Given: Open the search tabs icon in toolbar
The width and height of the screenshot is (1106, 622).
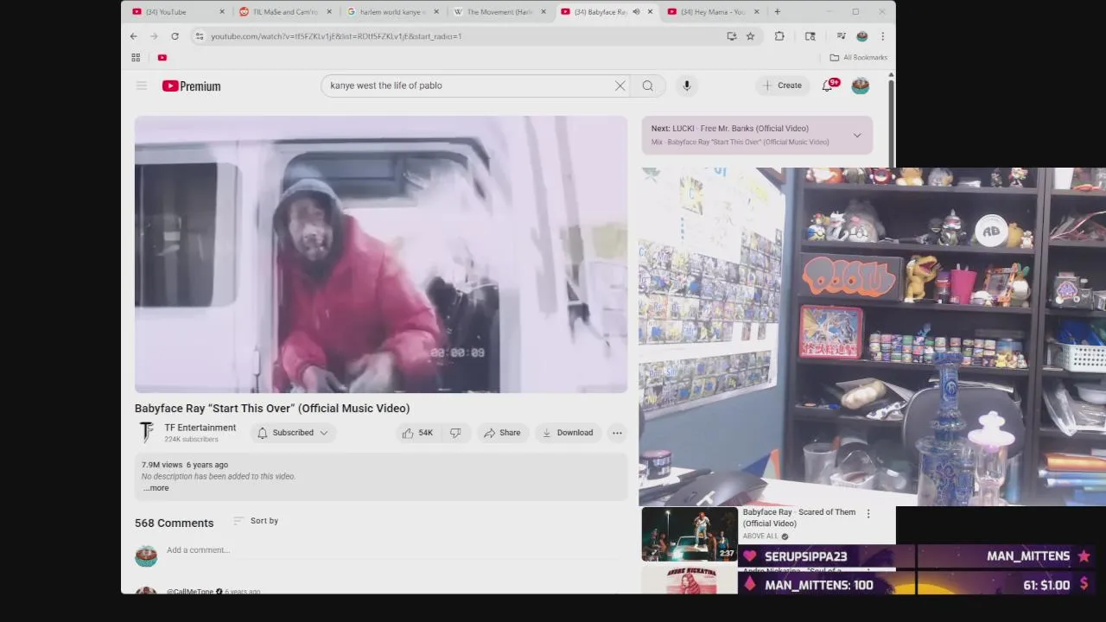Looking at the screenshot, I should pyautogui.click(x=810, y=36).
